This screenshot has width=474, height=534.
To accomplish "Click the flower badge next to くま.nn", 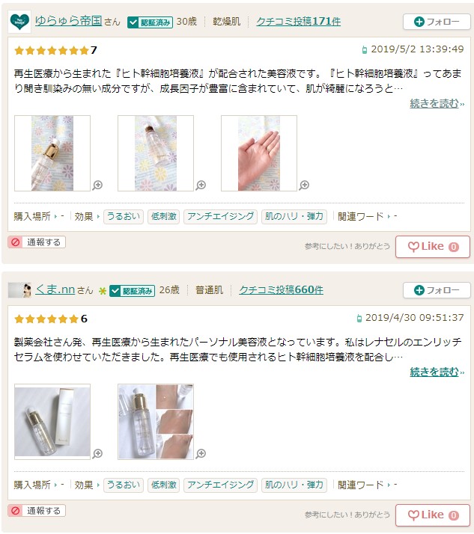I will pyautogui.click(x=103, y=291).
